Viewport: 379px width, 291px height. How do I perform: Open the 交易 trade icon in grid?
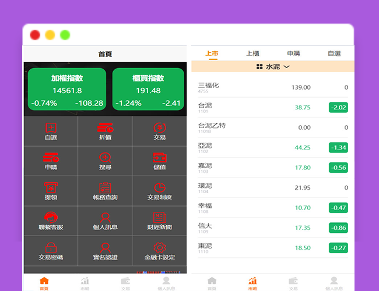click(160, 128)
